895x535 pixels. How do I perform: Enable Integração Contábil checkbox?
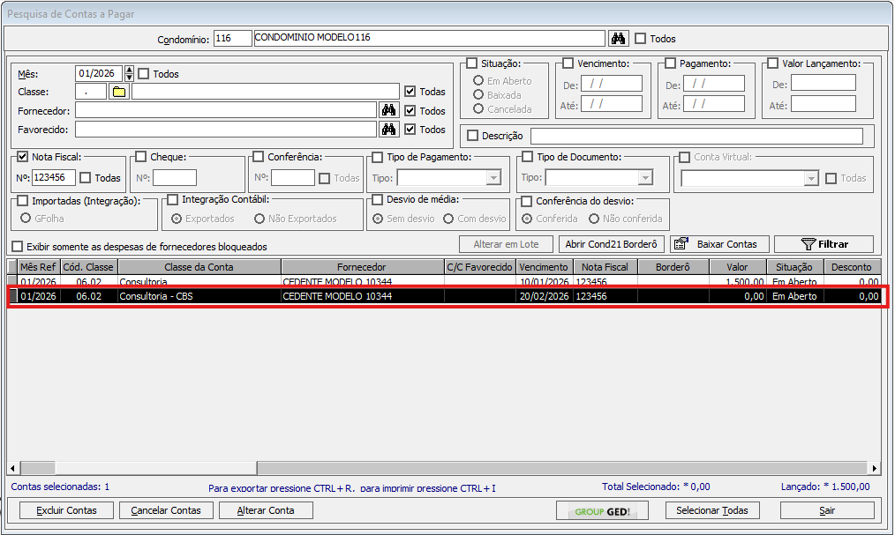173,199
